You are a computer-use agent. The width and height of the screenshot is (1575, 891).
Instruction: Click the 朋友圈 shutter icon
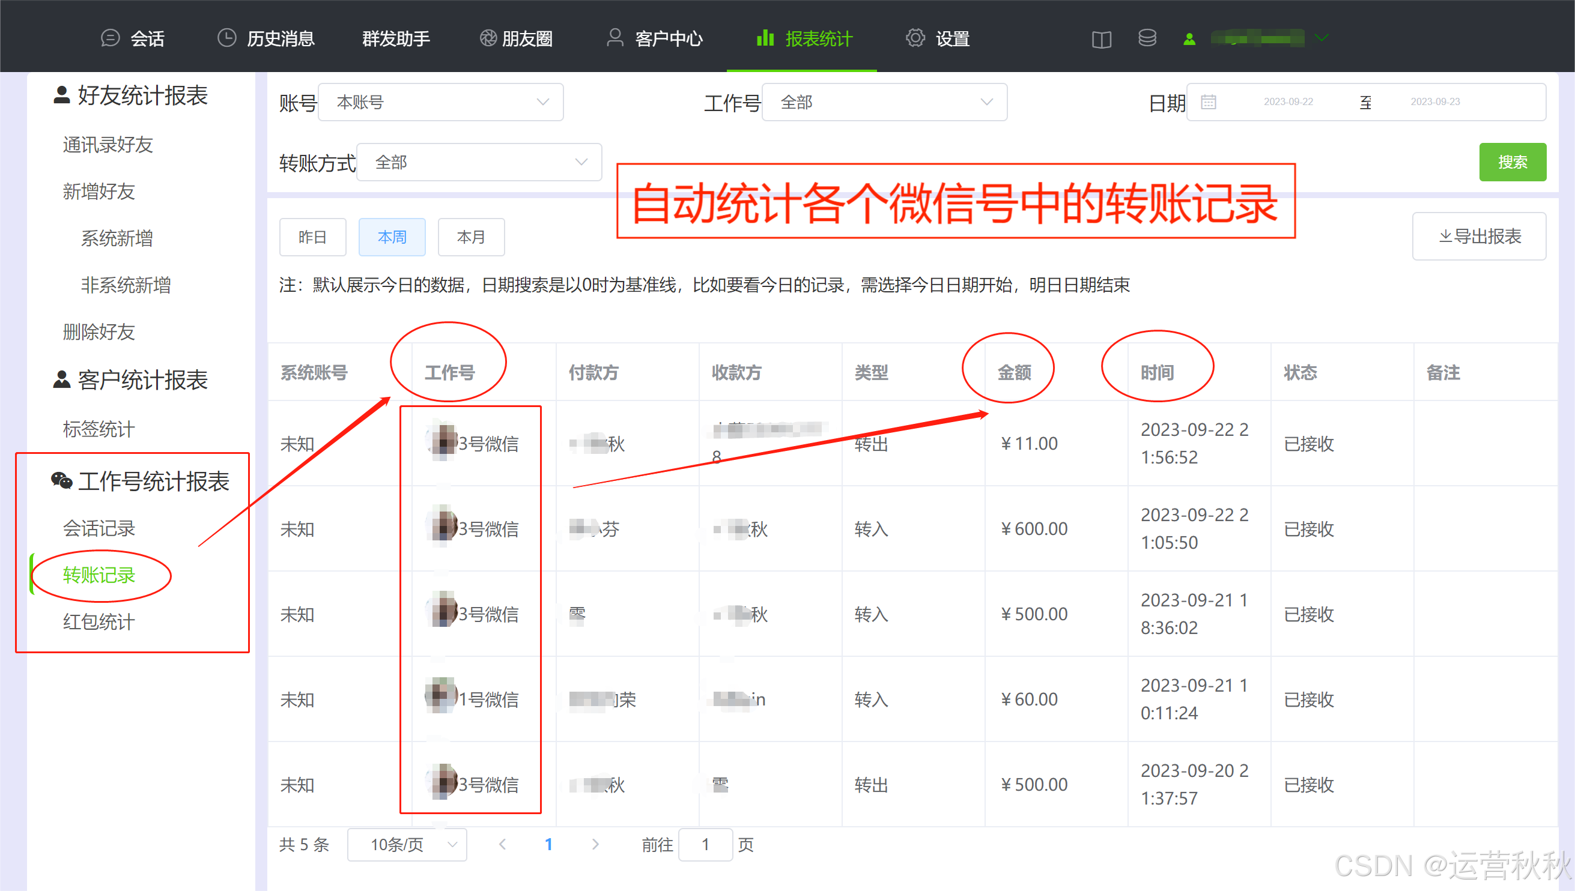[x=487, y=38]
